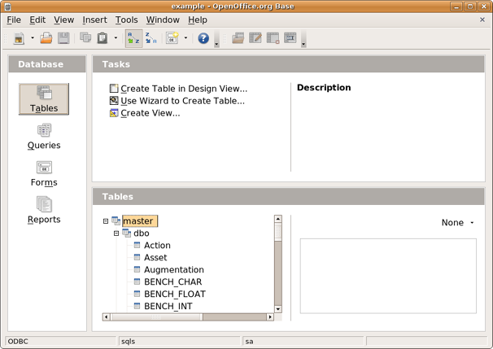Click the Open folder toolbar icon
493x349 pixels.
pyautogui.click(x=46, y=38)
